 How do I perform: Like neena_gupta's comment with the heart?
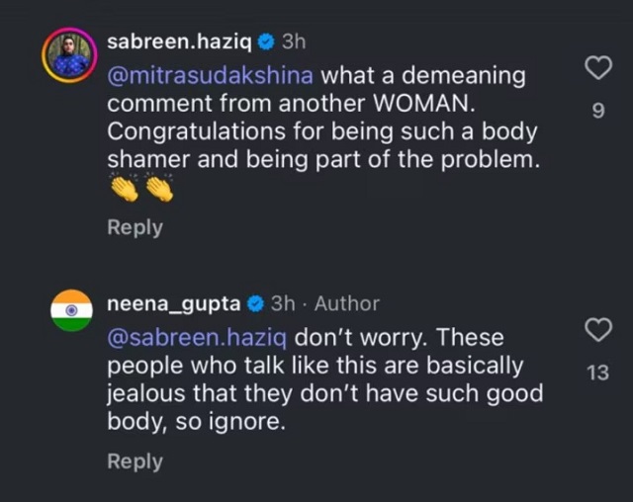[598, 329]
